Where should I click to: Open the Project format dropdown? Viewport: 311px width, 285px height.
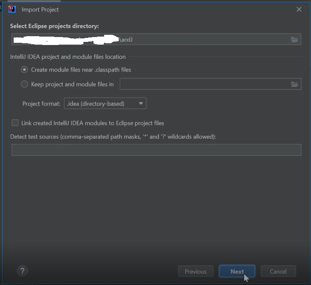click(x=105, y=103)
